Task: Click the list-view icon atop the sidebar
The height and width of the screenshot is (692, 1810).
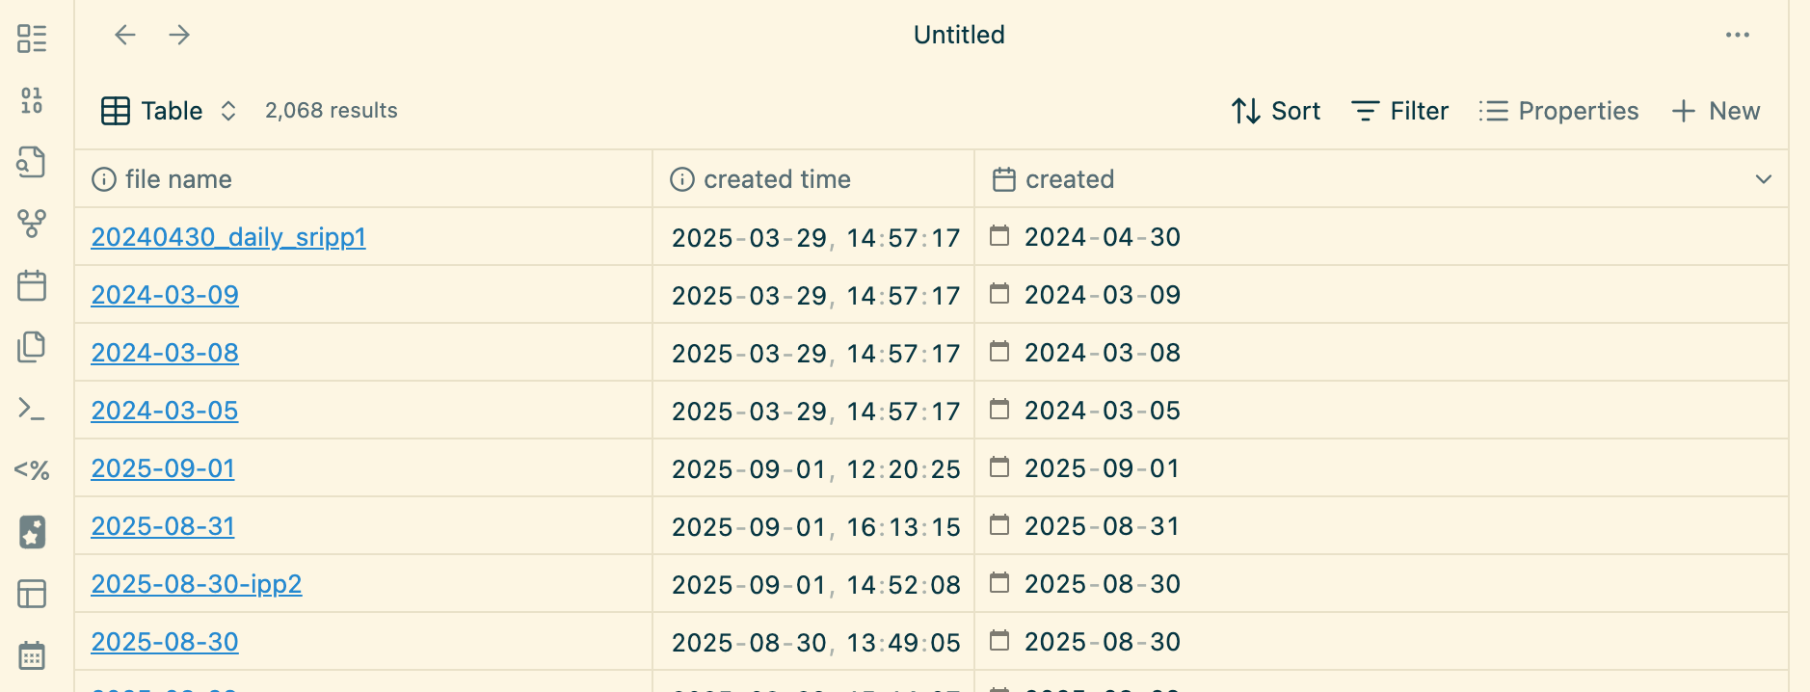Action: coord(32,39)
